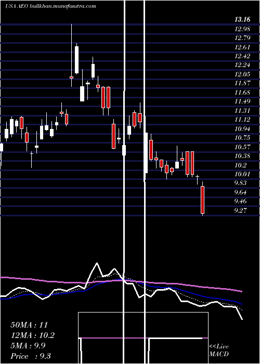Select the last large red candlestick near 9.27
The image size is (260, 364).
coord(203,200)
